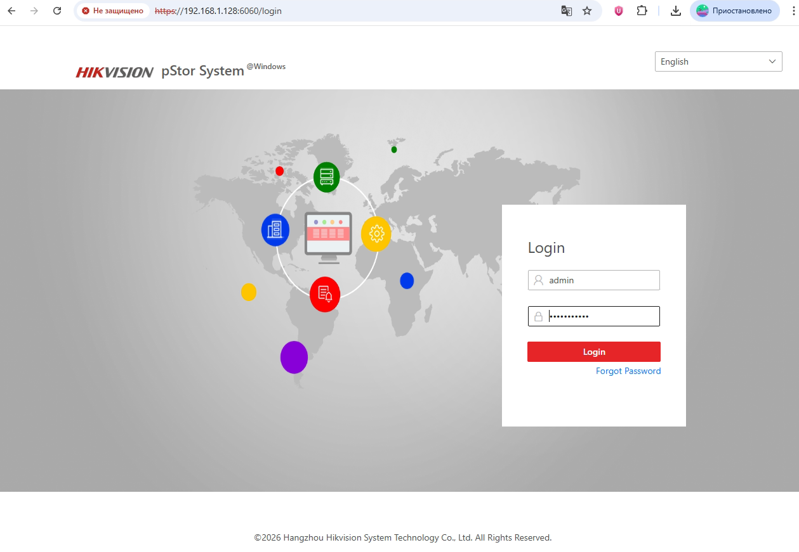
Task: Open the browser extensions puzzle icon
Action: click(x=642, y=11)
